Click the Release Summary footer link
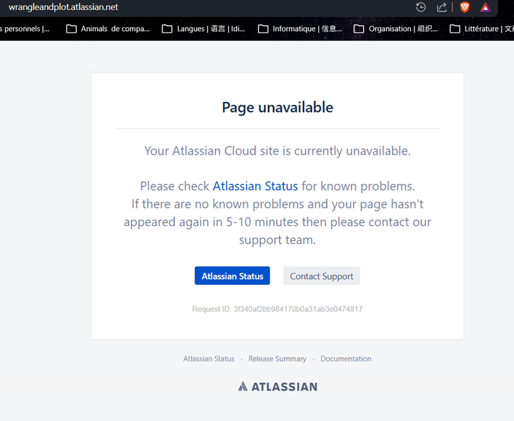This screenshot has width=514, height=421. coord(277,359)
